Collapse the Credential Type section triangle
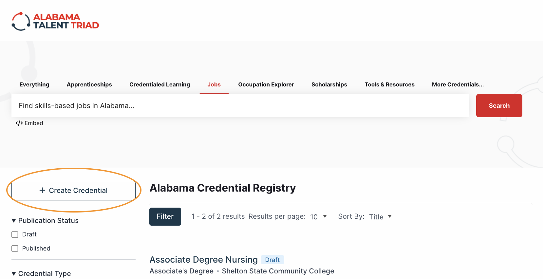This screenshot has width=543, height=279. [14, 273]
